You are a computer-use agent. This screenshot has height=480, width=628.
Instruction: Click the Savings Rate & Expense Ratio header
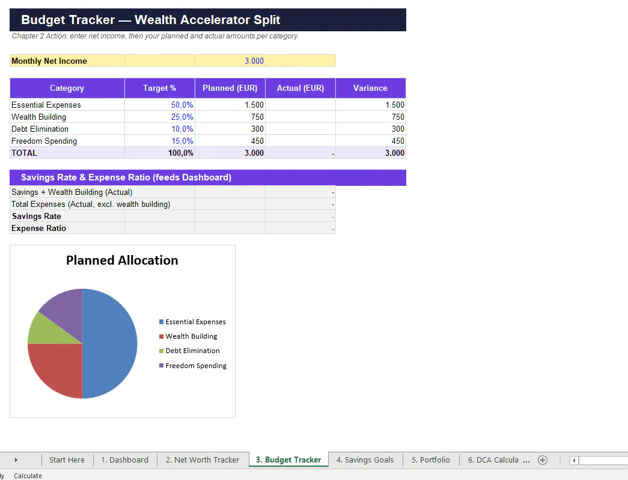tap(208, 177)
